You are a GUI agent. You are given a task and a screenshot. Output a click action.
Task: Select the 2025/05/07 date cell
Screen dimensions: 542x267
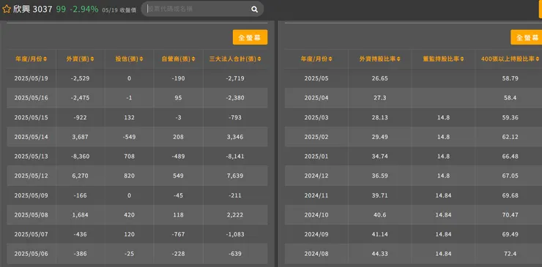pyautogui.click(x=31, y=234)
